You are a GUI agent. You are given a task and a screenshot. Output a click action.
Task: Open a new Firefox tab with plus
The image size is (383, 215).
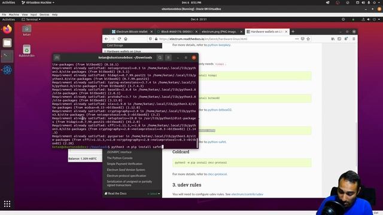tap(293, 32)
